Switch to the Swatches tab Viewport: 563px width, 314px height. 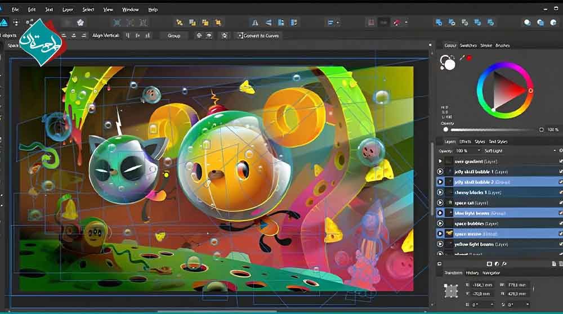click(468, 46)
